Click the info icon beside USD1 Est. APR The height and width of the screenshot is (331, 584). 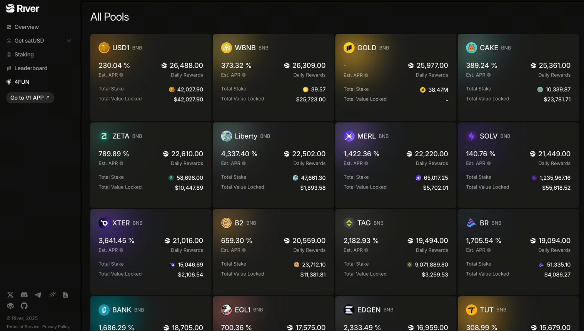[x=122, y=75]
